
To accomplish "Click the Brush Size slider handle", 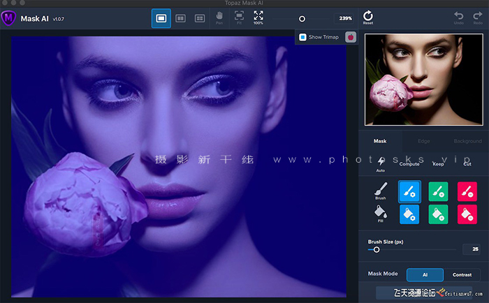I will [x=377, y=250].
